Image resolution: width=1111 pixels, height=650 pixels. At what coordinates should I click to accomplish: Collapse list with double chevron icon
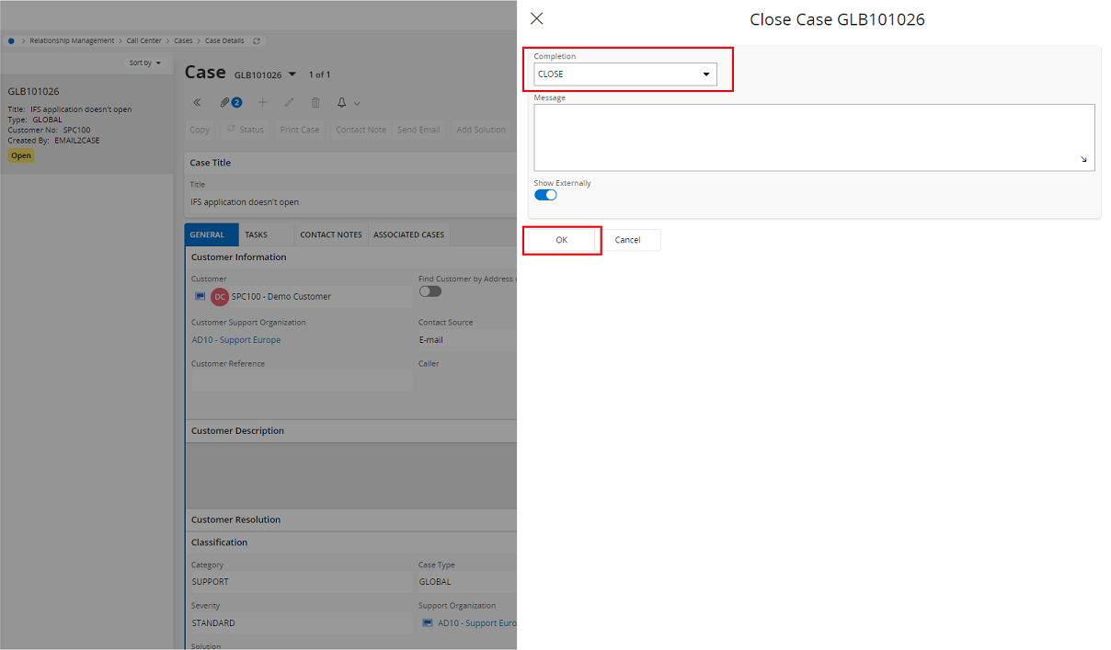[x=197, y=102]
